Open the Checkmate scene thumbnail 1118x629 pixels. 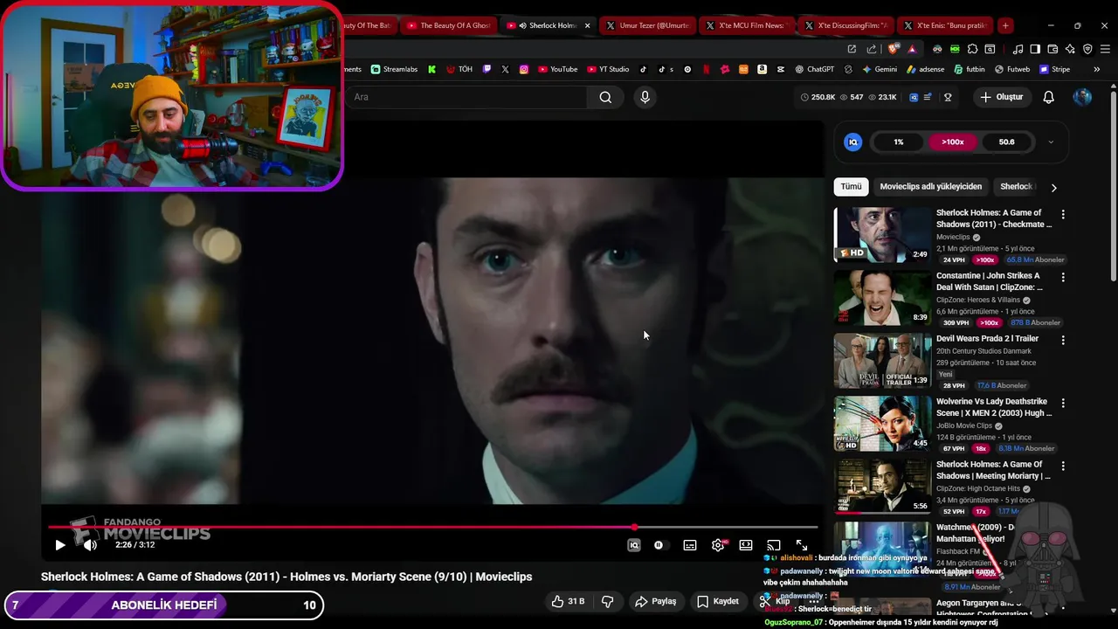tap(882, 234)
